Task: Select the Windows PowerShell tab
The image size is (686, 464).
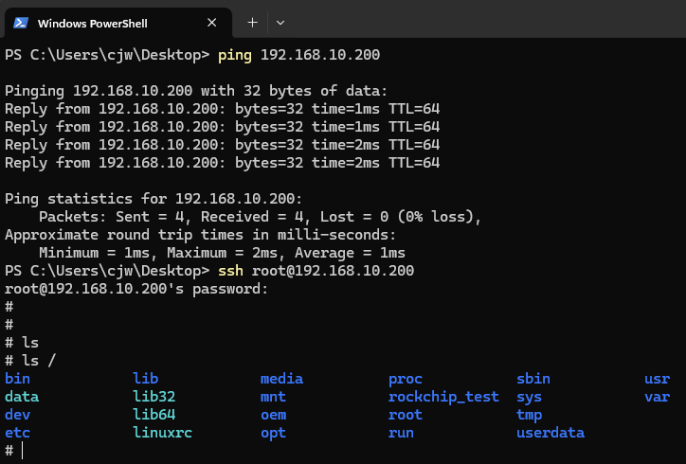Action: tap(92, 22)
